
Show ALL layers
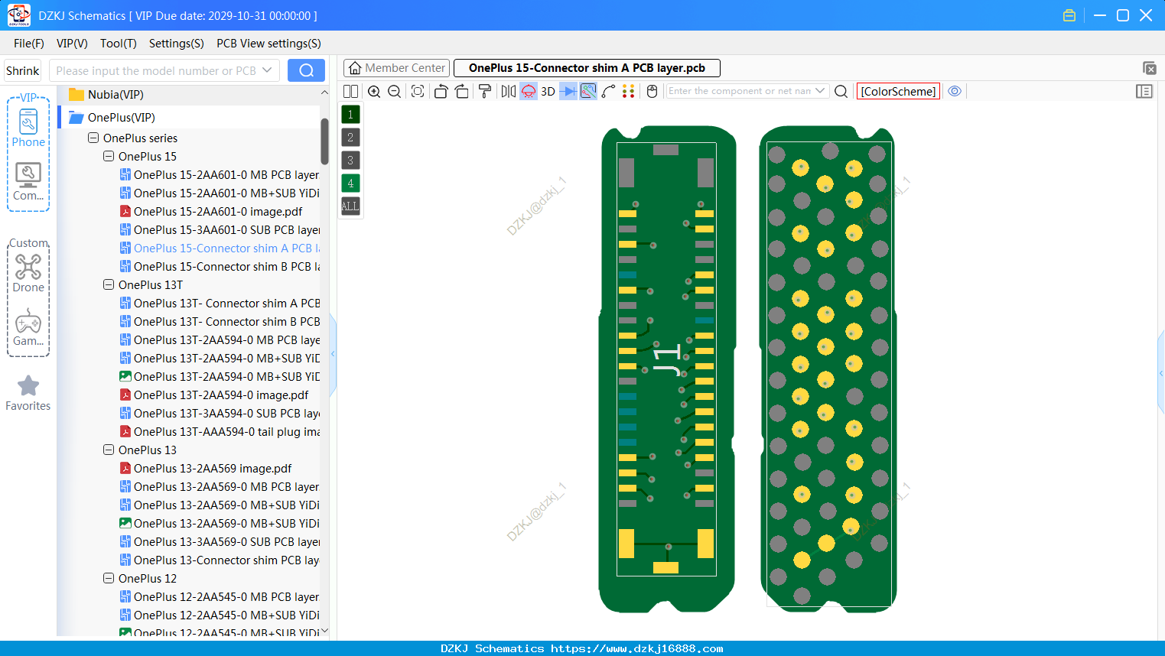click(x=350, y=206)
